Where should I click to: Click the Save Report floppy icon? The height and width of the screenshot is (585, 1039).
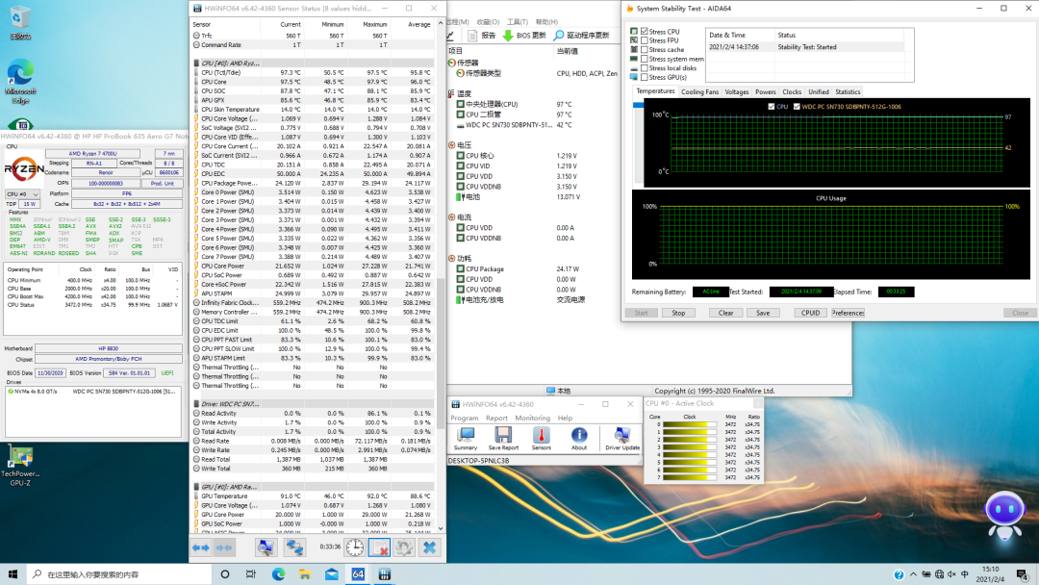coord(503,438)
